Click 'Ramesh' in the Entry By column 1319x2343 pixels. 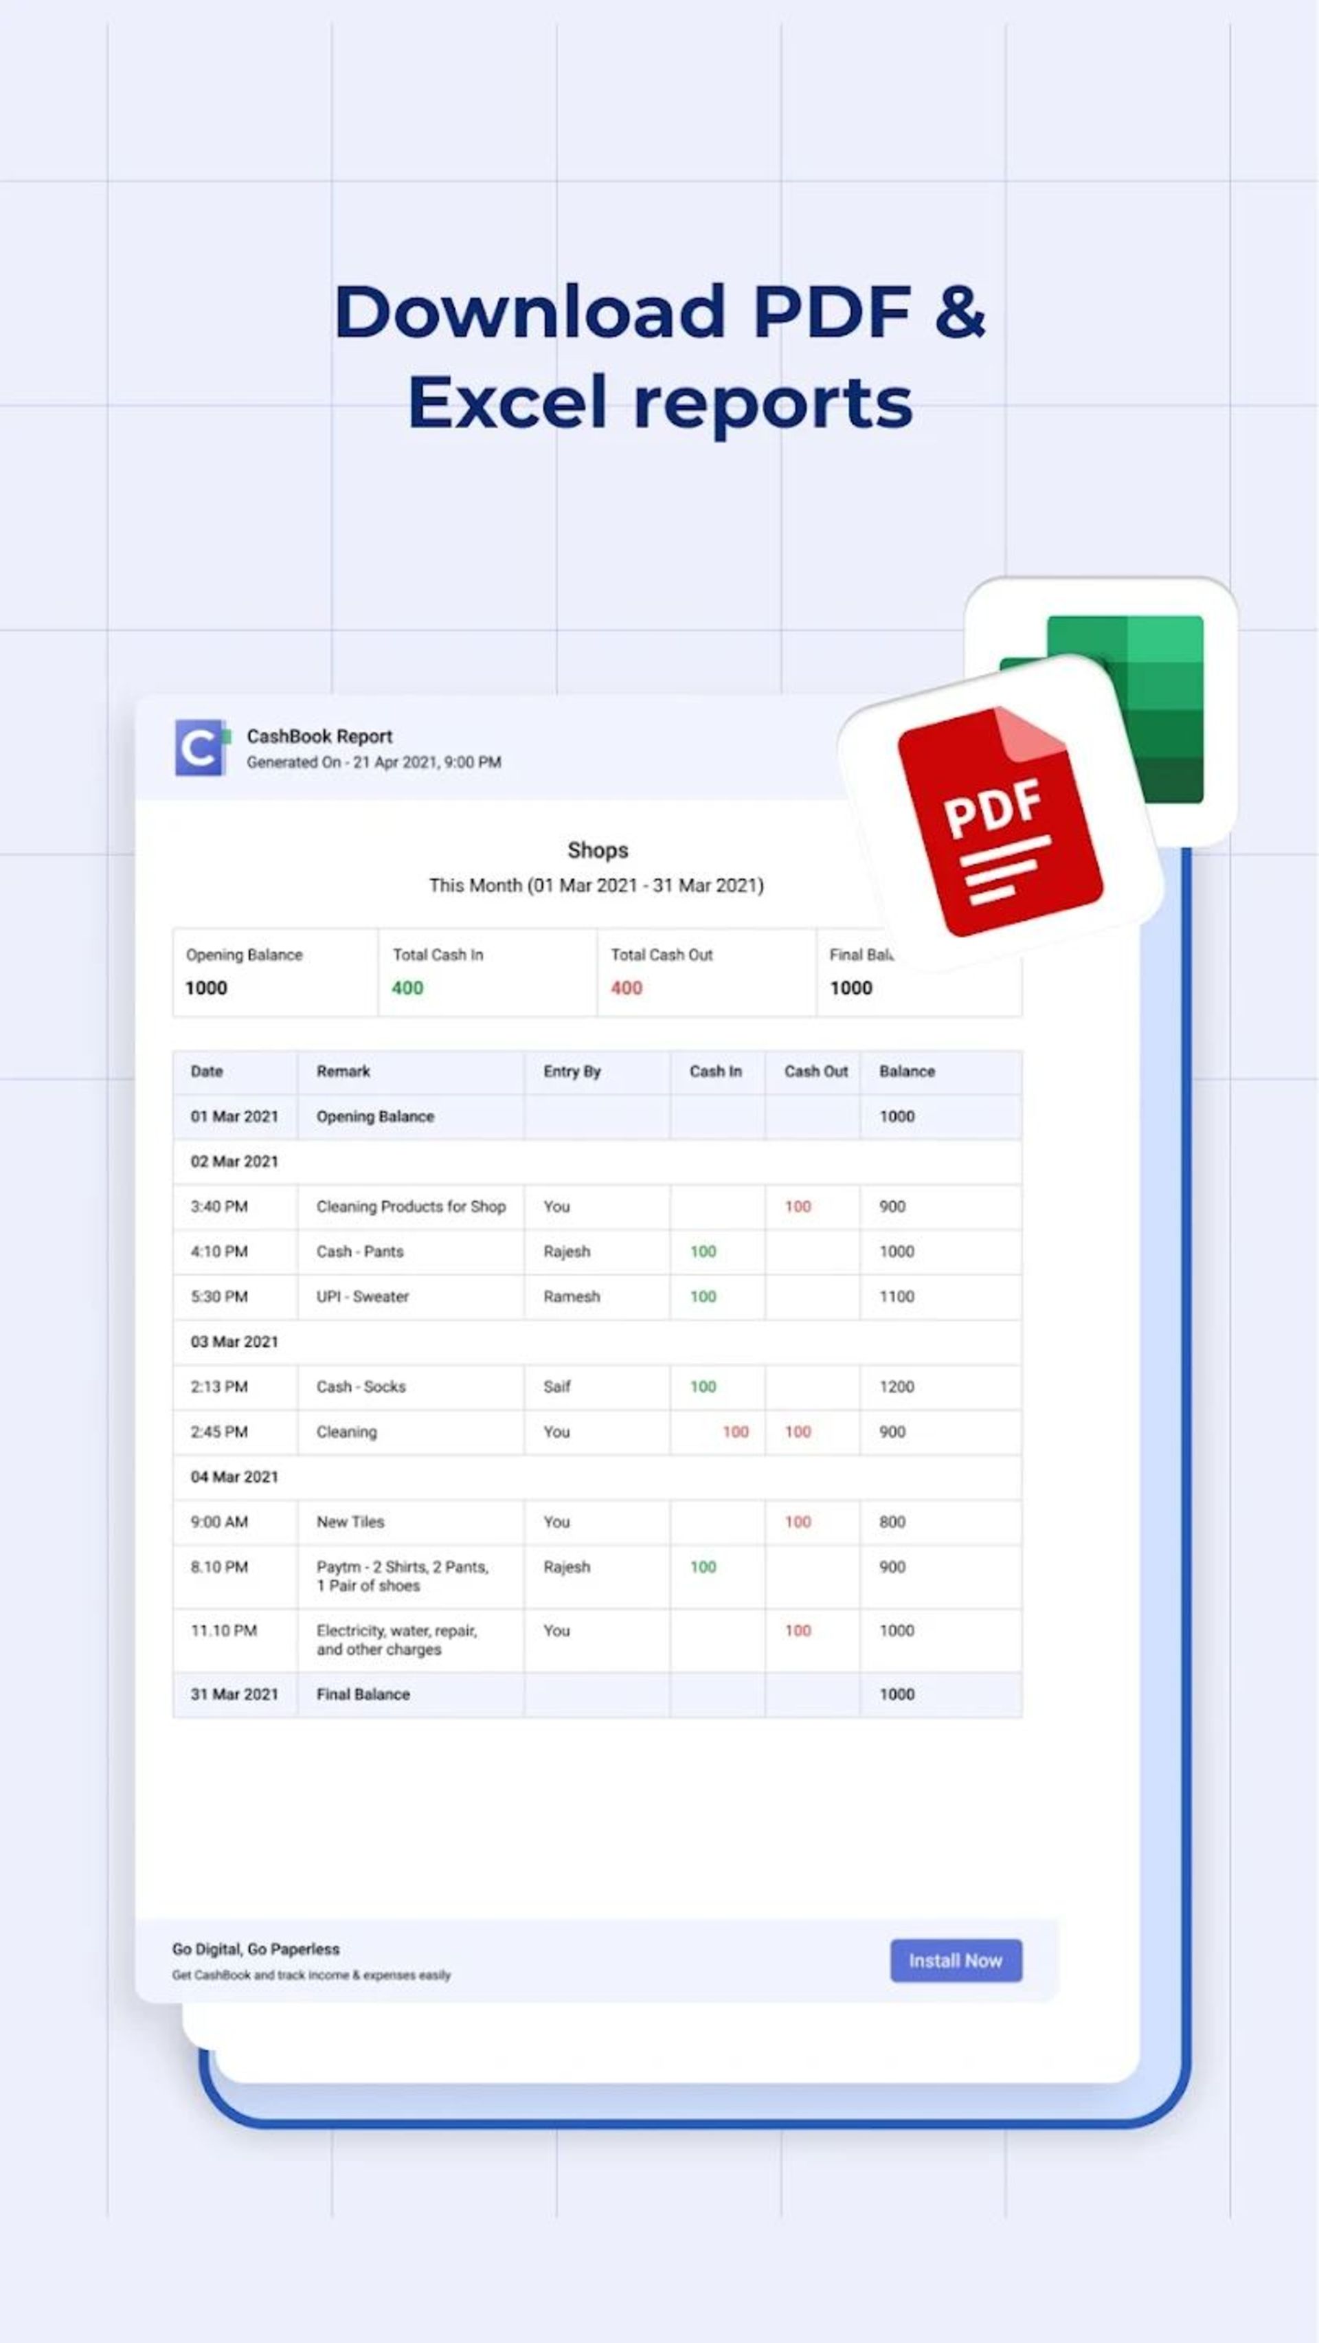[x=571, y=1296]
